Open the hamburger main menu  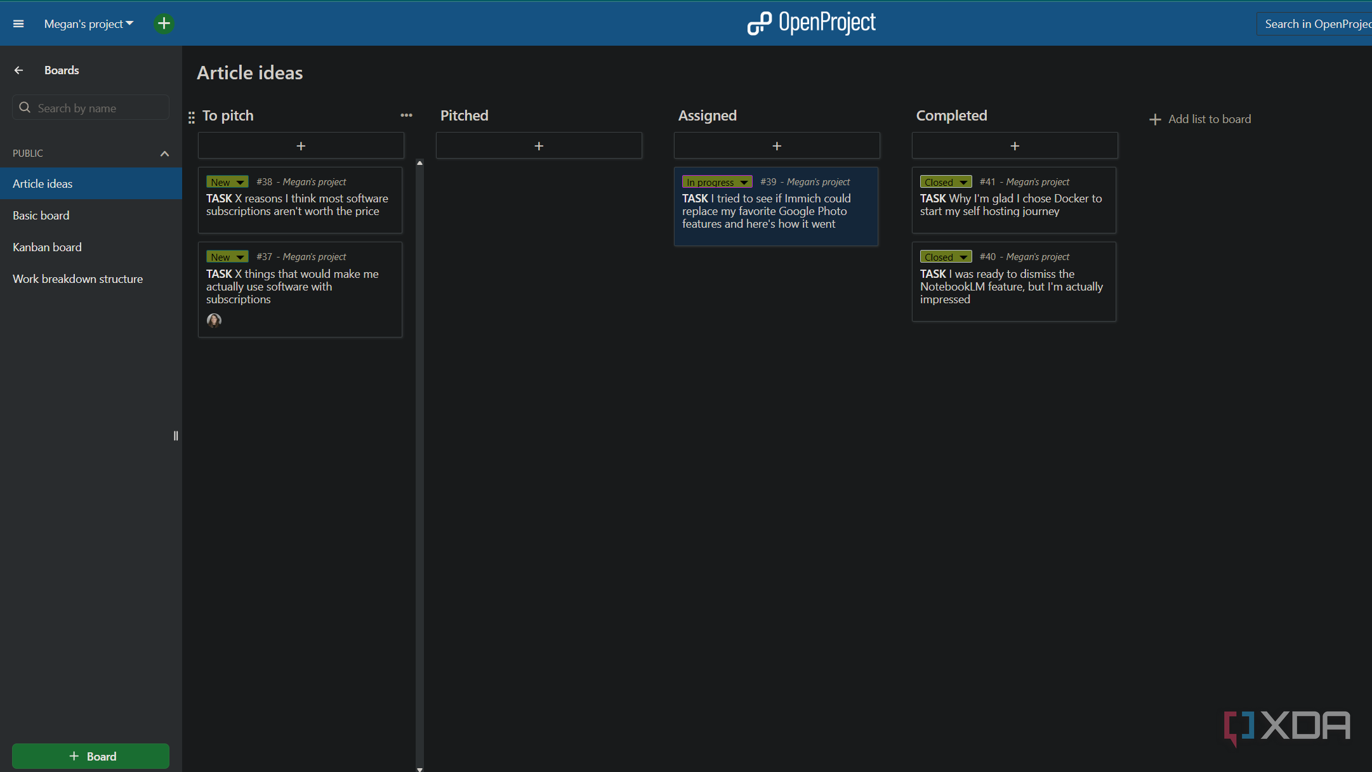(18, 23)
